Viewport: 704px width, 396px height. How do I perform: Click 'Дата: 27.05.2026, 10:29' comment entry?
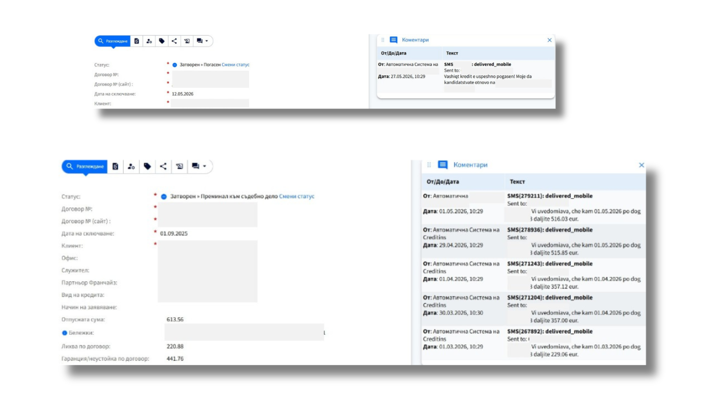coord(401,77)
